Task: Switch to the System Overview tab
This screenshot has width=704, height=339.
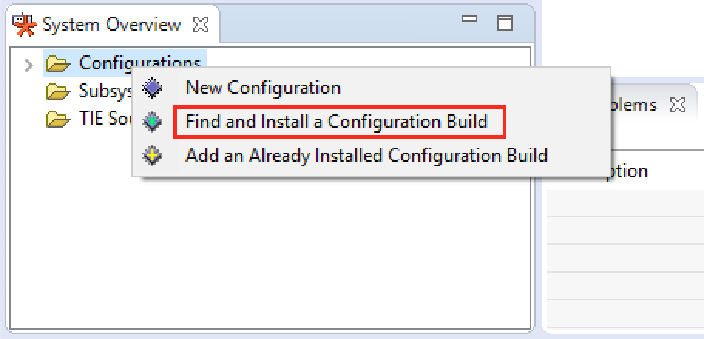Action: [x=111, y=25]
